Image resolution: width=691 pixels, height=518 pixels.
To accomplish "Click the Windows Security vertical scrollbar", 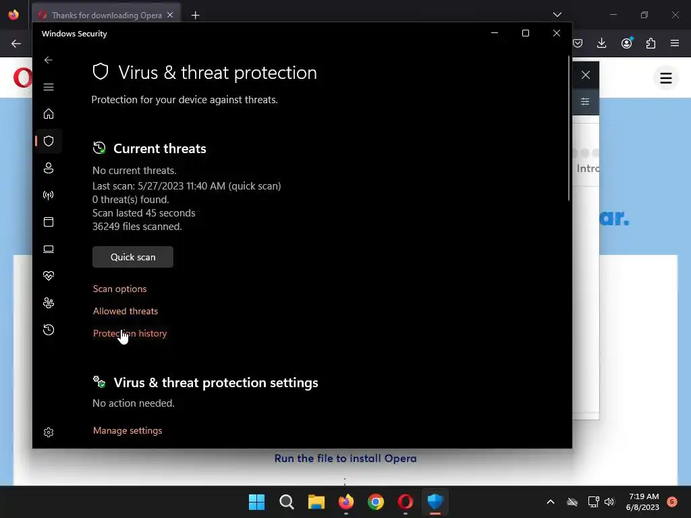I will 569,127.
